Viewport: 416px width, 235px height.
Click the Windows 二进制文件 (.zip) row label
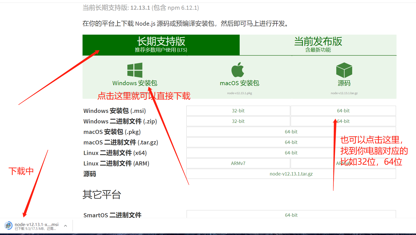coord(120,121)
